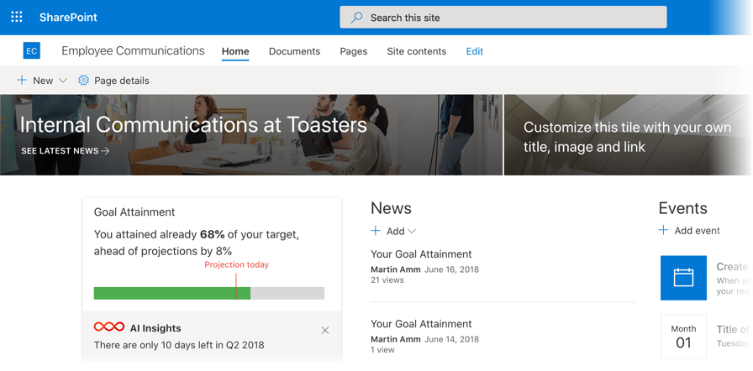Screen dimensions: 753x371
Task: Click the 10 days left message
Action: 179,345
